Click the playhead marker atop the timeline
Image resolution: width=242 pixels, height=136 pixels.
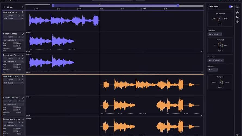coord(100,5)
